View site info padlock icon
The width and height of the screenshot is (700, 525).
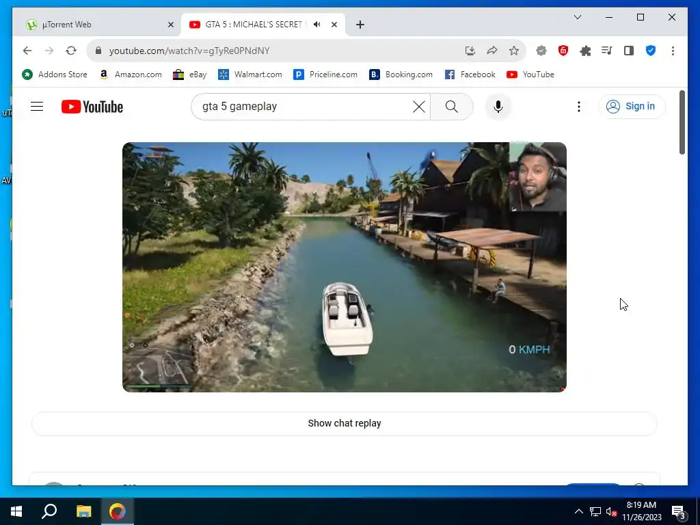tap(98, 51)
